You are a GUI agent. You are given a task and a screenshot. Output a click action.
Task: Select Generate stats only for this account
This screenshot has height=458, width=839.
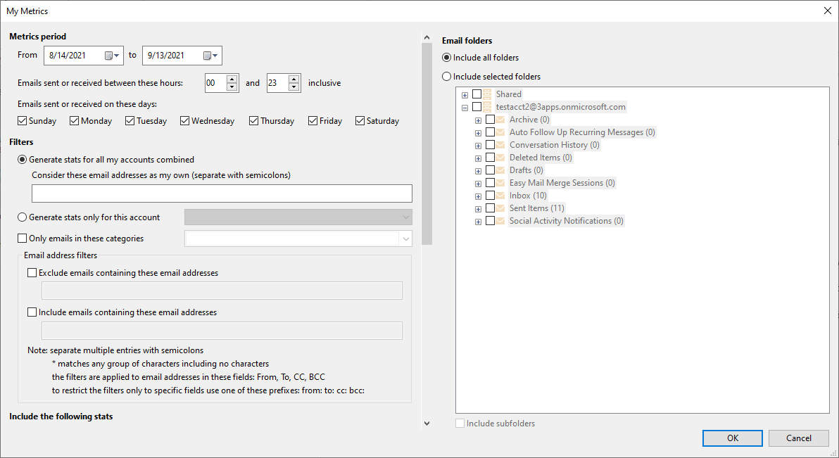pos(22,217)
